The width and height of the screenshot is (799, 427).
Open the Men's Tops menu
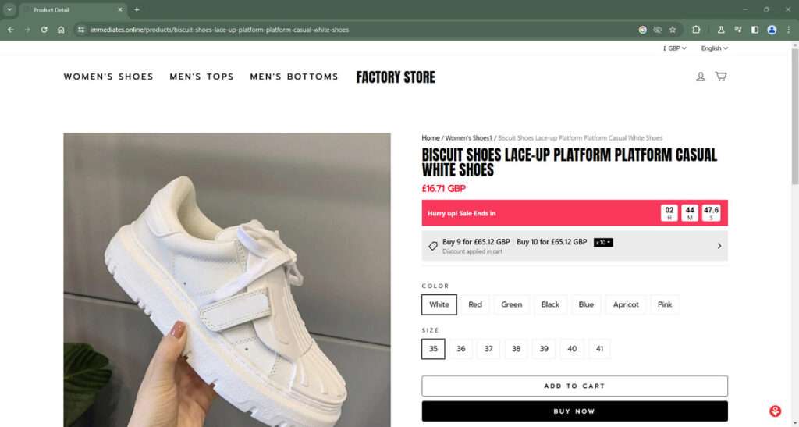click(x=201, y=77)
